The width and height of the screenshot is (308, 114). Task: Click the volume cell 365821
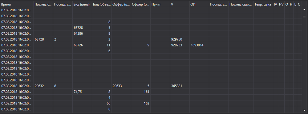180,86
